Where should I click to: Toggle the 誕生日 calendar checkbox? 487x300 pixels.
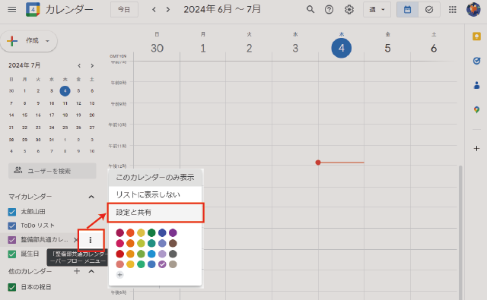[12, 254]
